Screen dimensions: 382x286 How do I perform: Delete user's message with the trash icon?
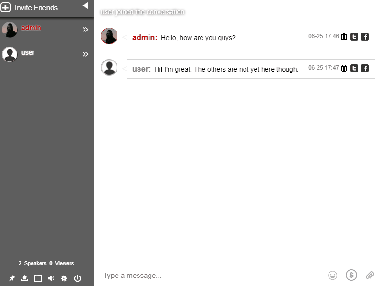344,68
